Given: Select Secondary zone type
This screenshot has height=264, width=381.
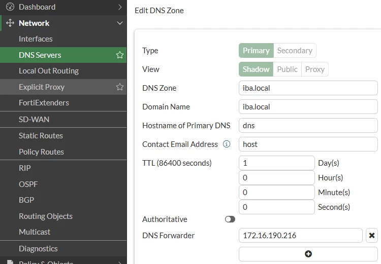Looking at the screenshot, I should 295,51.
